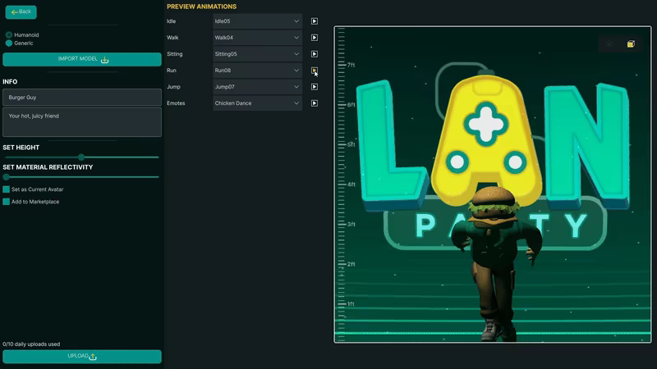The height and width of the screenshot is (369, 657).
Task: Click the dim icon beside the yellow cube
Action: [x=610, y=43]
